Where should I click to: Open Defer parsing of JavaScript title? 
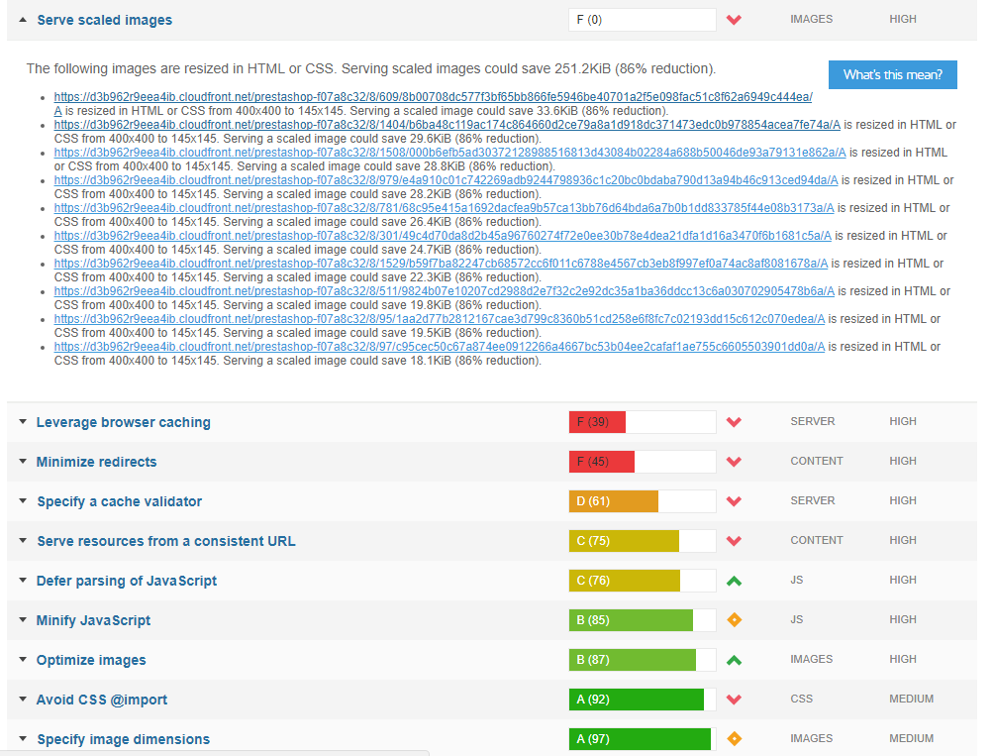(126, 581)
